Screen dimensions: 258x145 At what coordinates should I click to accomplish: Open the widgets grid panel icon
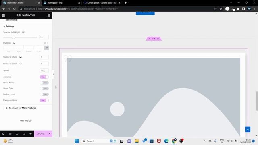click(49, 15)
